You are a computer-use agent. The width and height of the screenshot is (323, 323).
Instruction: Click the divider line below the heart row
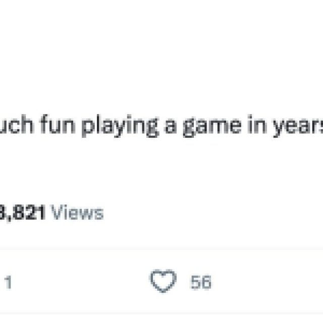[x=161, y=314]
